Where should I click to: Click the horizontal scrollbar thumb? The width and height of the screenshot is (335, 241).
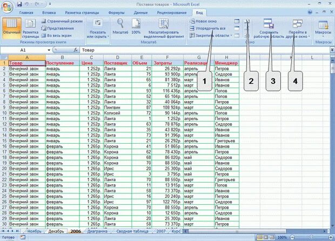[237, 231]
